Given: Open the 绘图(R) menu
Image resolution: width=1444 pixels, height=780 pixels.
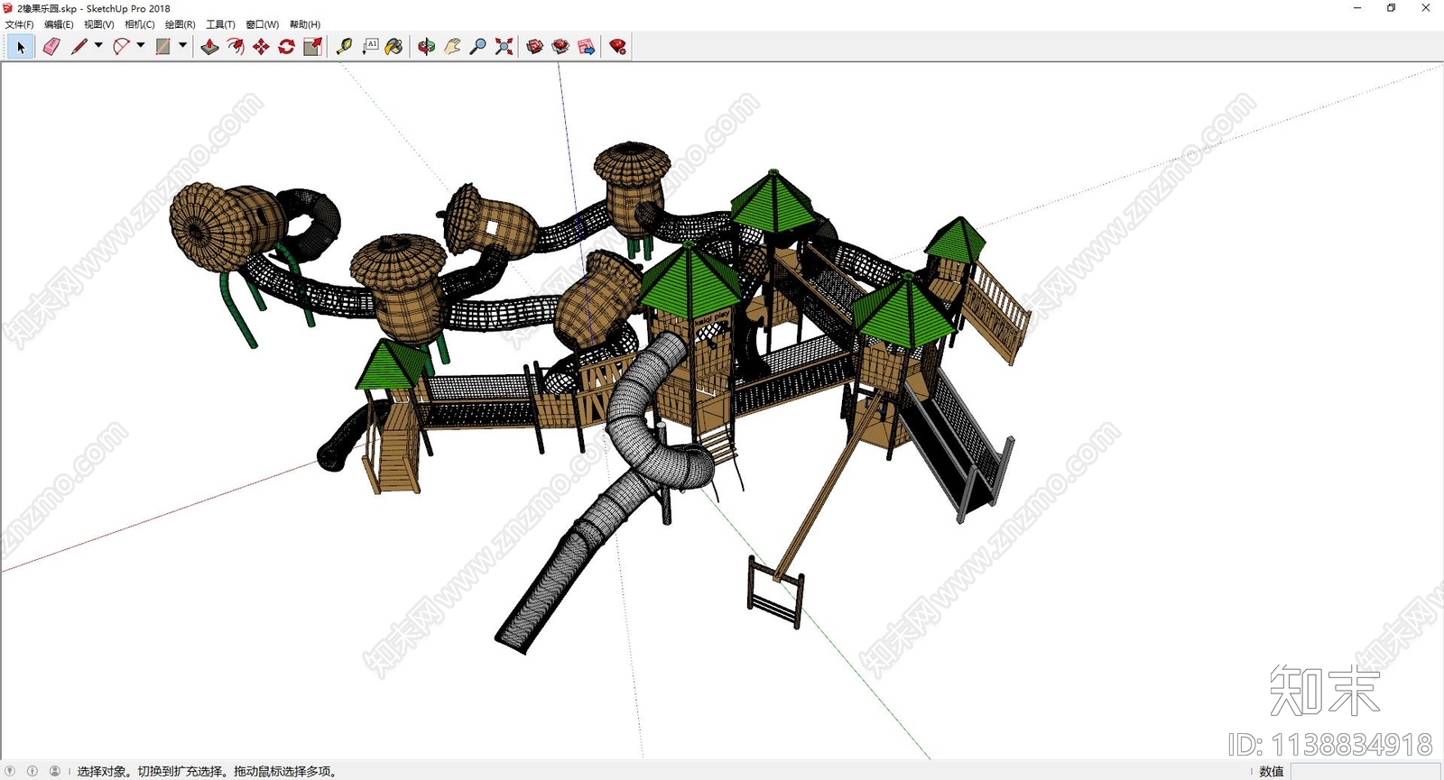Looking at the screenshot, I should 180,24.
